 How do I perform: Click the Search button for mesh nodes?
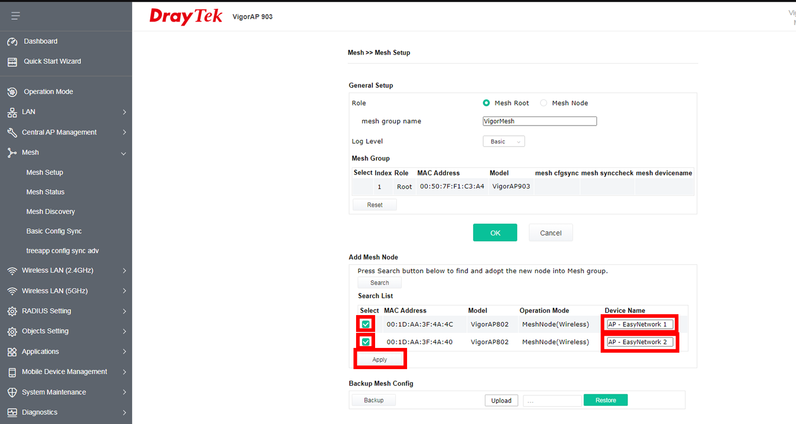tap(379, 283)
